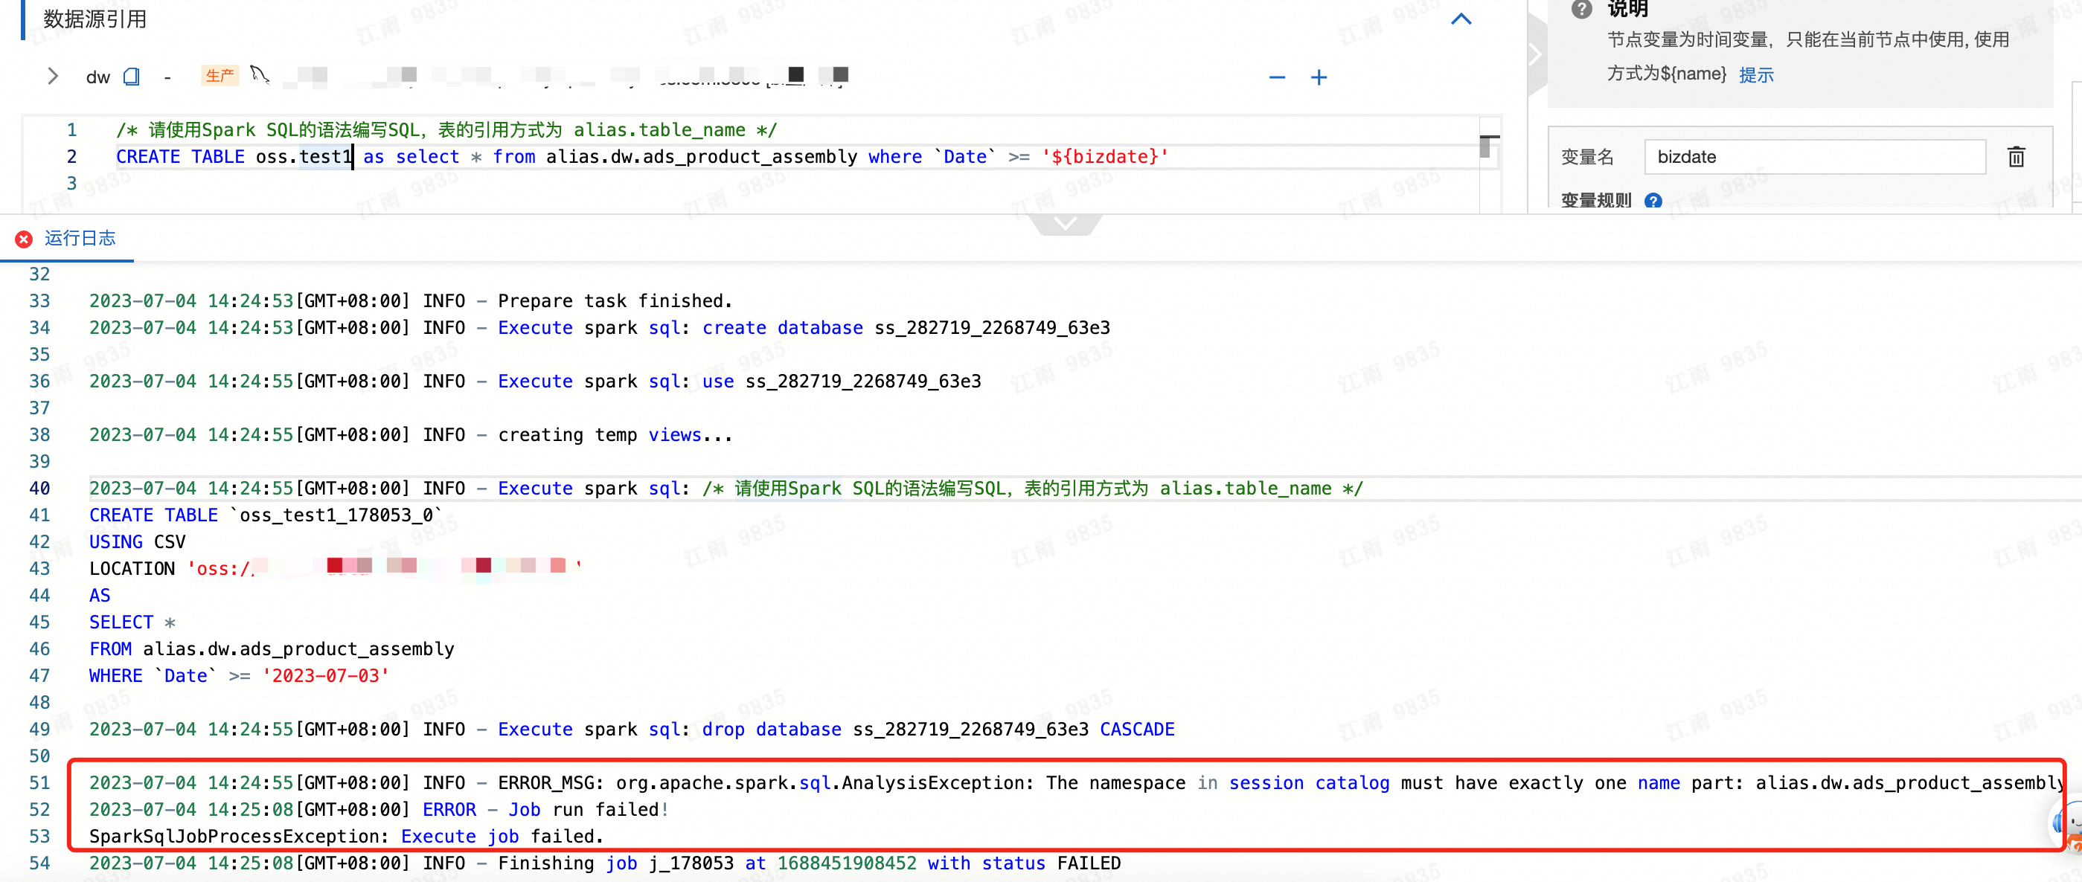2082x882 pixels.
Task: Click the '${bizdate}' variable in the editor
Action: (1106, 157)
